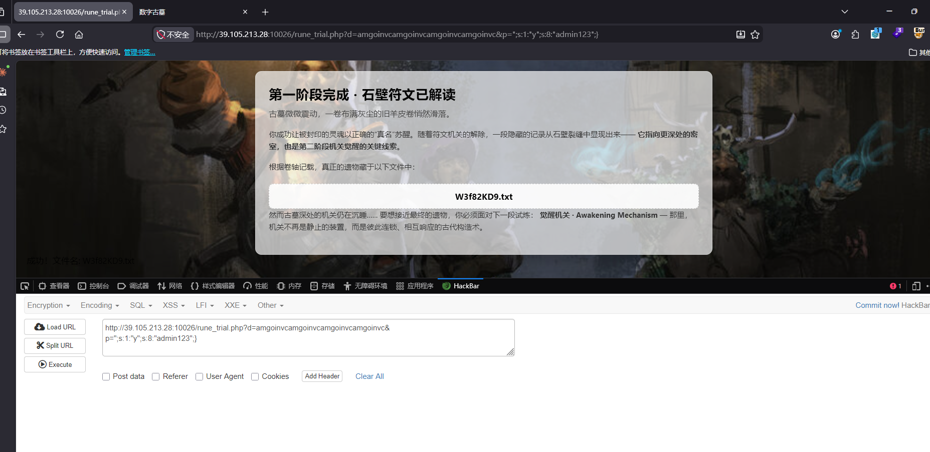This screenshot has height=452, width=930.
Task: Click the resize handle of URL textarea
Action: click(510, 352)
